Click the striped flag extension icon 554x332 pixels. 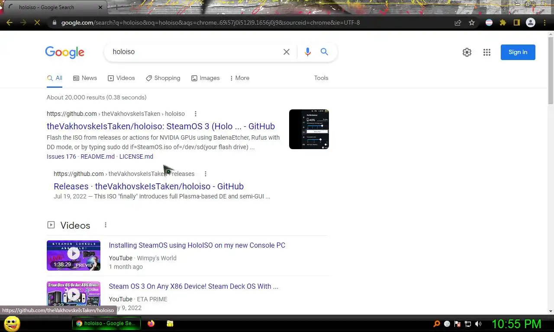489,22
